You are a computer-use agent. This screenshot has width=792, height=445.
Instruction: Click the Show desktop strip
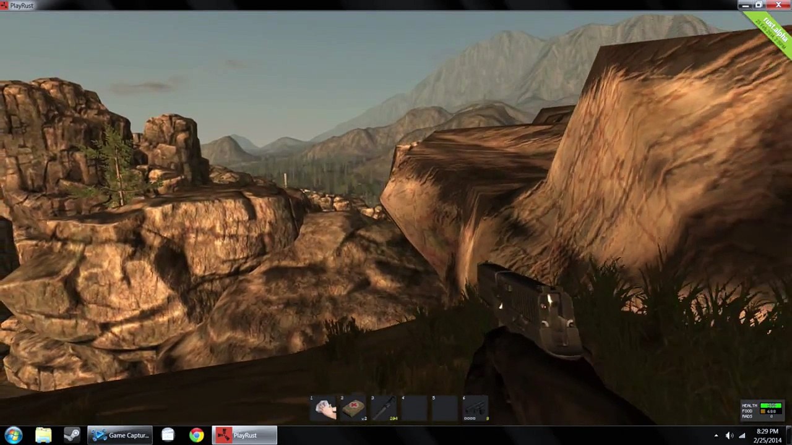click(x=788, y=435)
